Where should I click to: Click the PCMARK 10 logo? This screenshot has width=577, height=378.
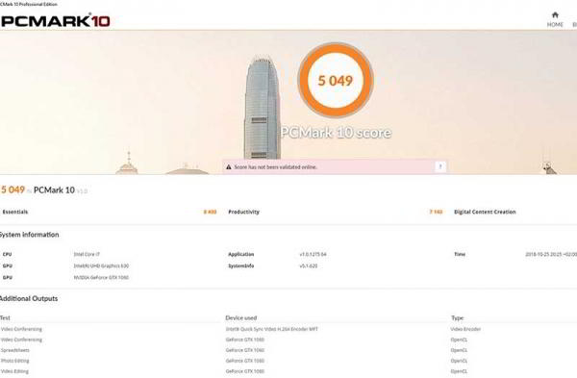pyautogui.click(x=55, y=21)
